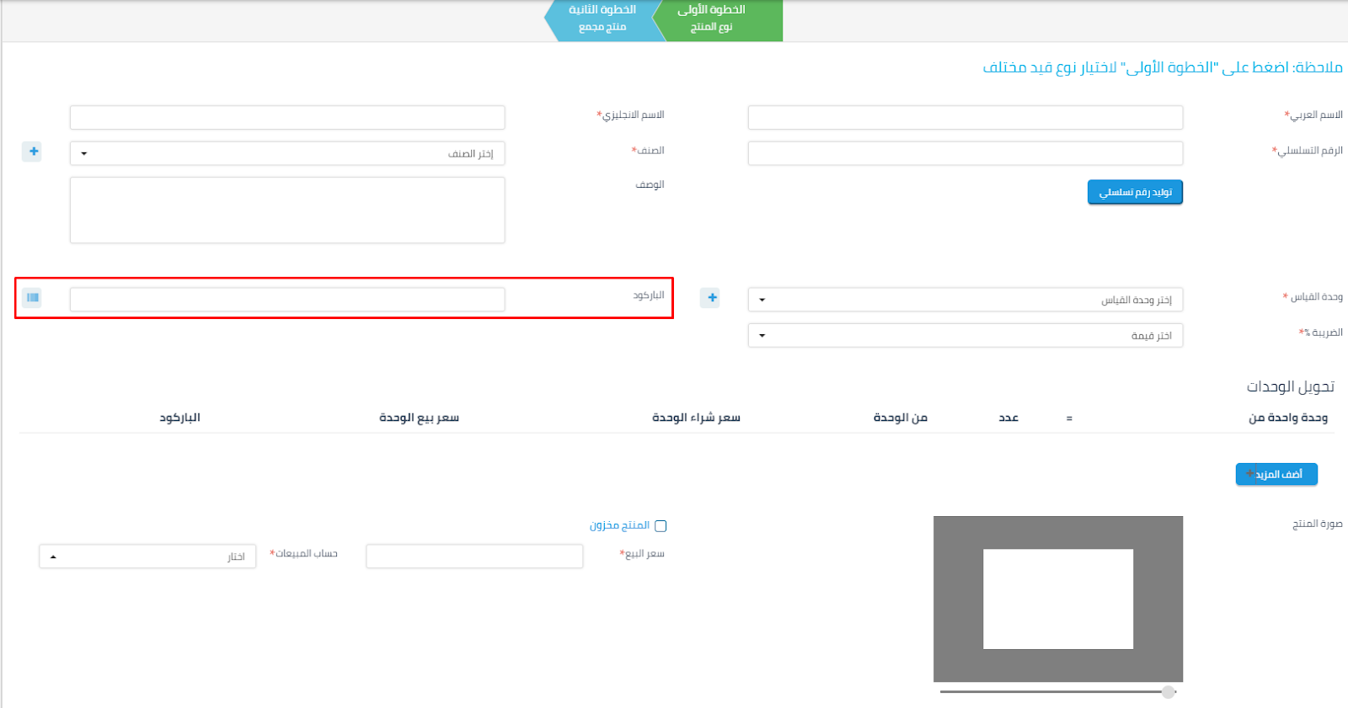Click the image zoom slider handle
Screen dimensions: 1348x708
[x=1168, y=692]
